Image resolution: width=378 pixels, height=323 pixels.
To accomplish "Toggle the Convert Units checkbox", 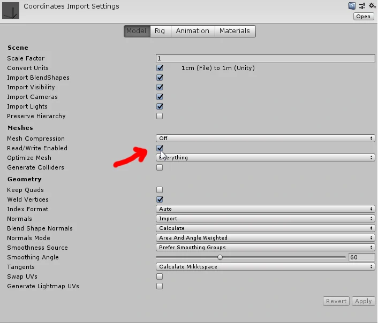I will tap(160, 68).
